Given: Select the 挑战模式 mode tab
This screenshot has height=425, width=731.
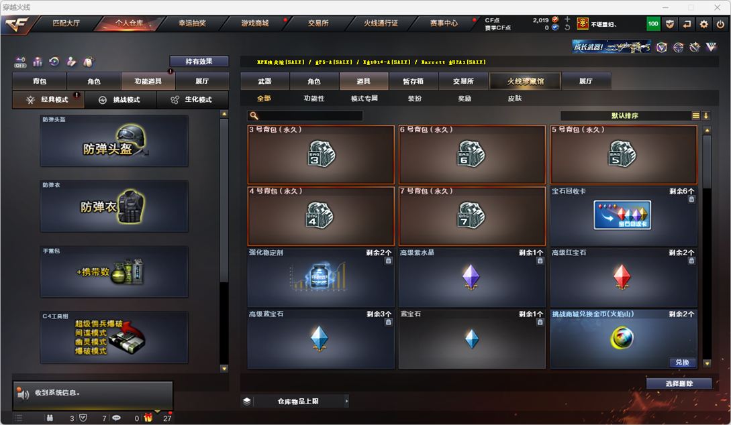Looking at the screenshot, I should [119, 100].
